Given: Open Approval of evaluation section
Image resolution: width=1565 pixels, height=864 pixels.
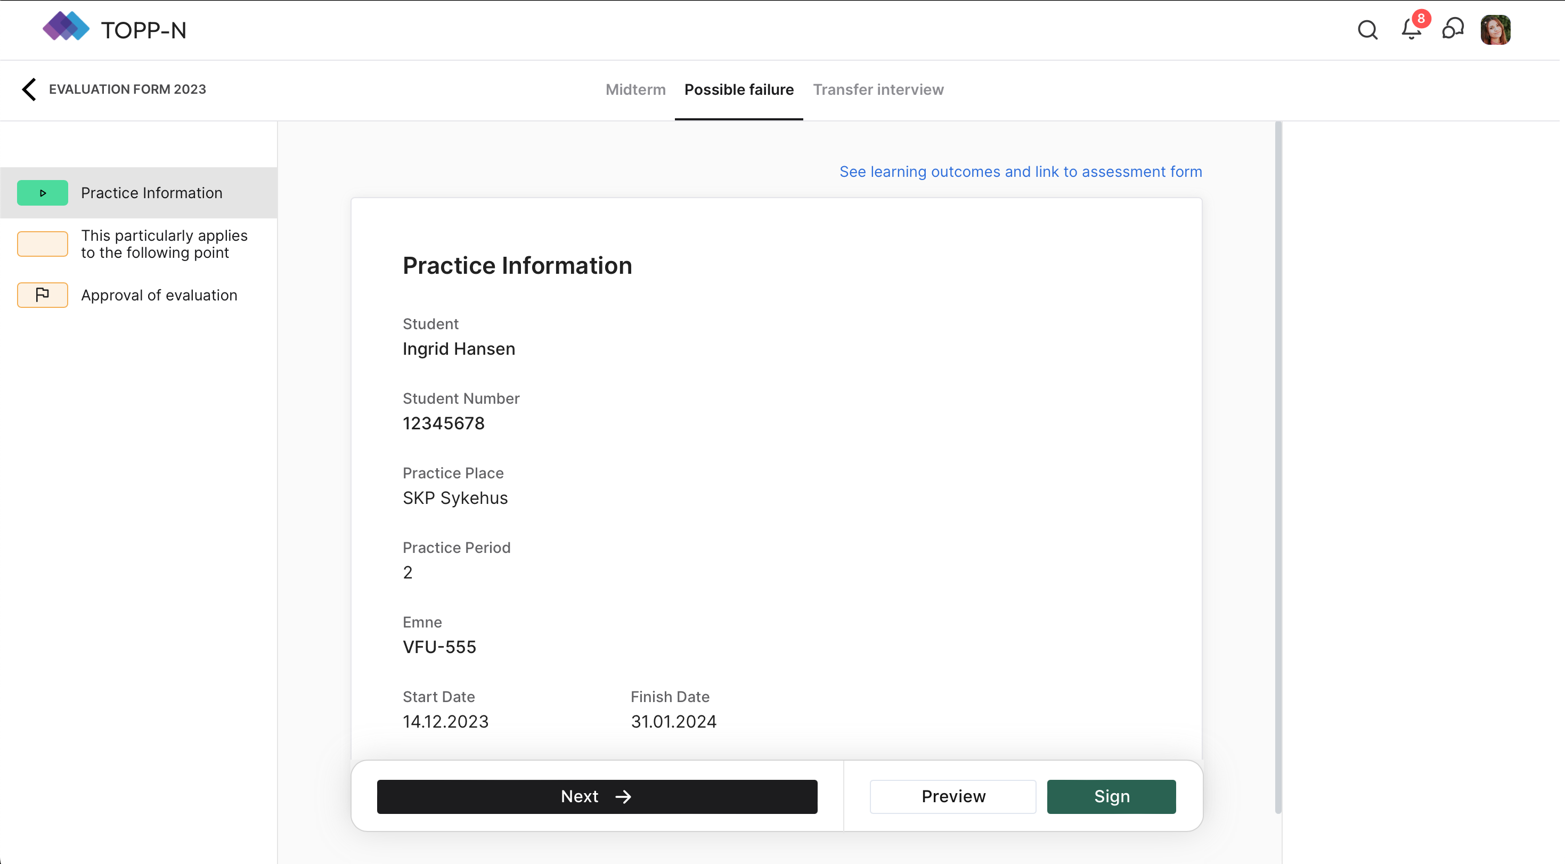Looking at the screenshot, I should [159, 295].
